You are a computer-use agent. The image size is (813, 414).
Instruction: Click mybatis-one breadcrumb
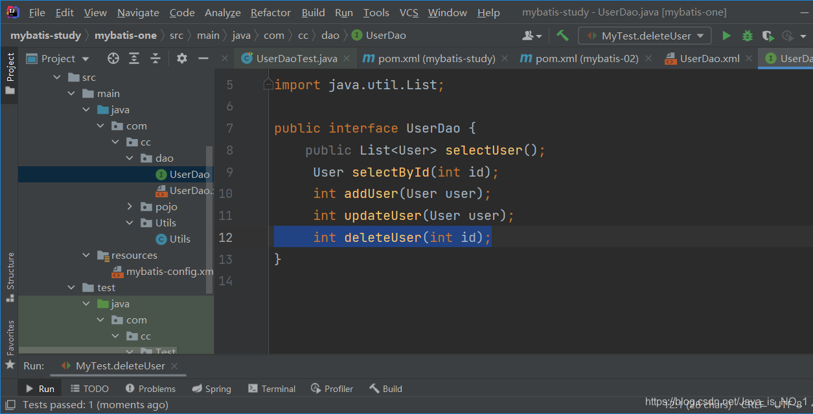(127, 36)
